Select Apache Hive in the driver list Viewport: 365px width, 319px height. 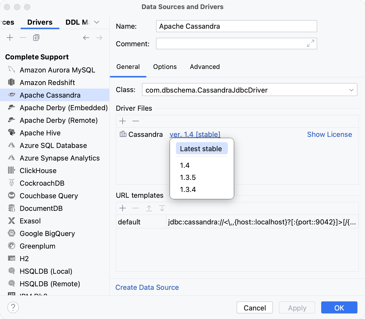(40, 133)
